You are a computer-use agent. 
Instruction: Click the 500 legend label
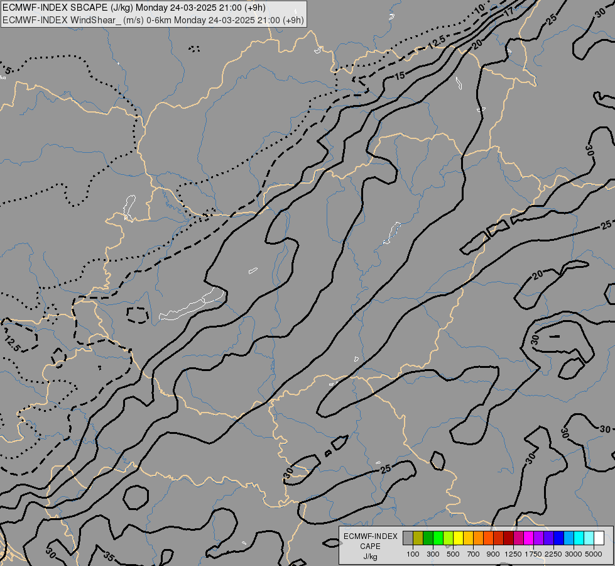pos(453,554)
